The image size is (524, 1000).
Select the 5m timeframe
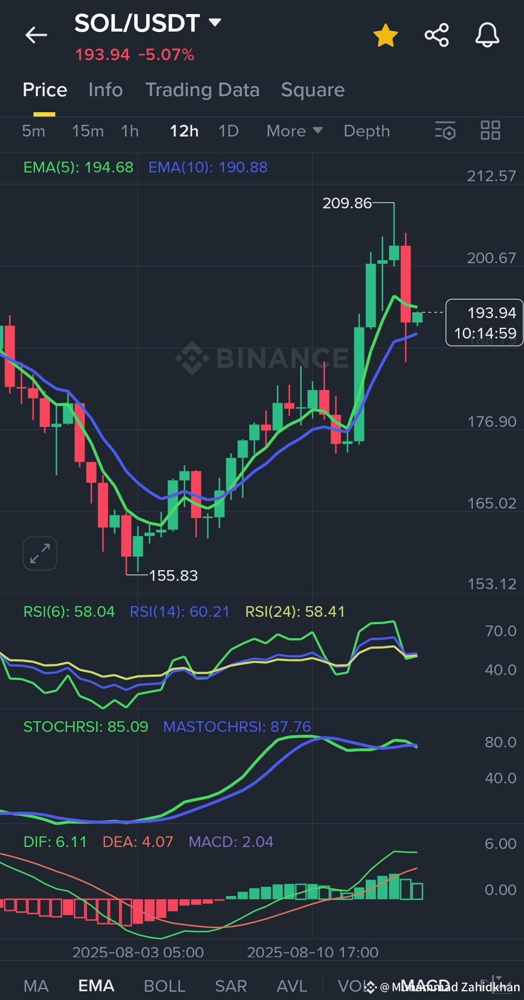pos(33,131)
